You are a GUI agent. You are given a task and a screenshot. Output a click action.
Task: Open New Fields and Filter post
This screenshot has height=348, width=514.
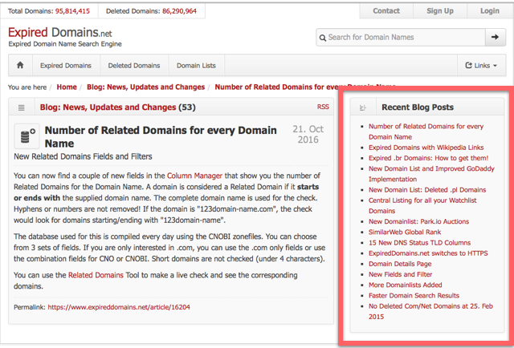400,274
